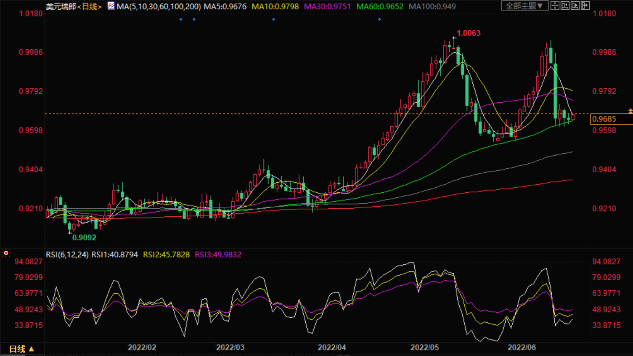Click the RSI3:49.9832 value
The height and width of the screenshot is (356, 633).
[218, 255]
